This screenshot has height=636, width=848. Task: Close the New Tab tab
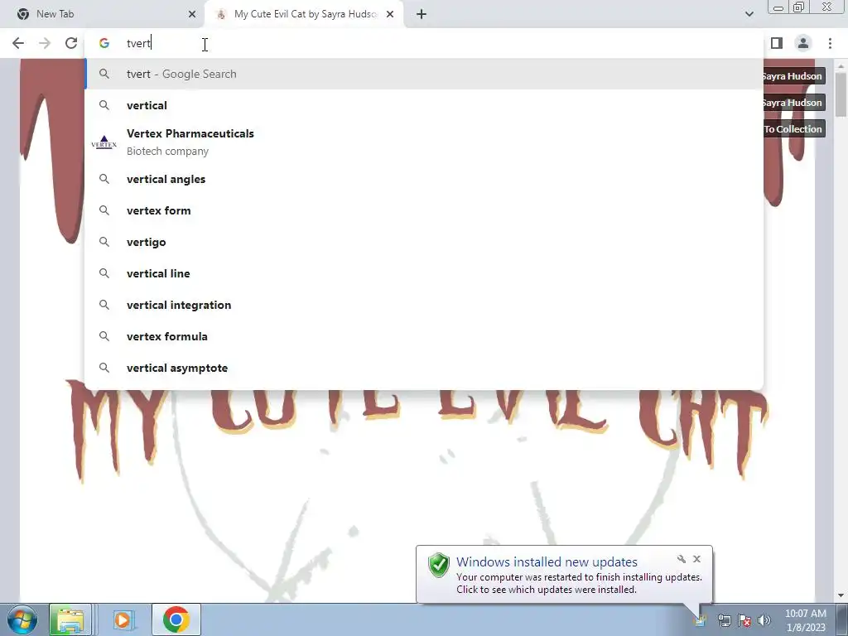[x=192, y=14]
